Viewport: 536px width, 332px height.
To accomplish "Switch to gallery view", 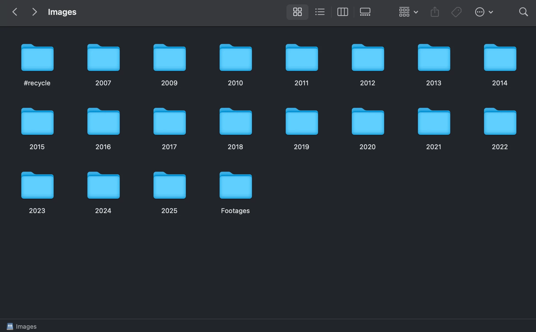I will [365, 12].
